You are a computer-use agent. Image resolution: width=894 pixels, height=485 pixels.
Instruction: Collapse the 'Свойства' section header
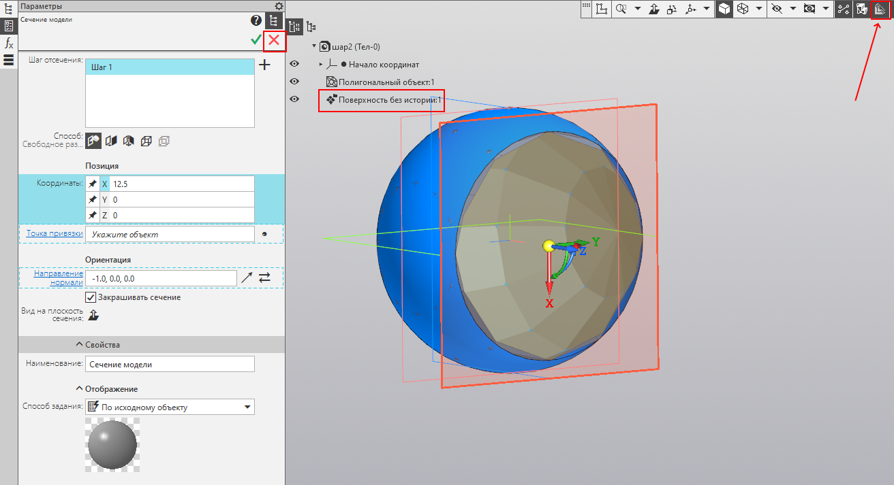click(x=102, y=345)
